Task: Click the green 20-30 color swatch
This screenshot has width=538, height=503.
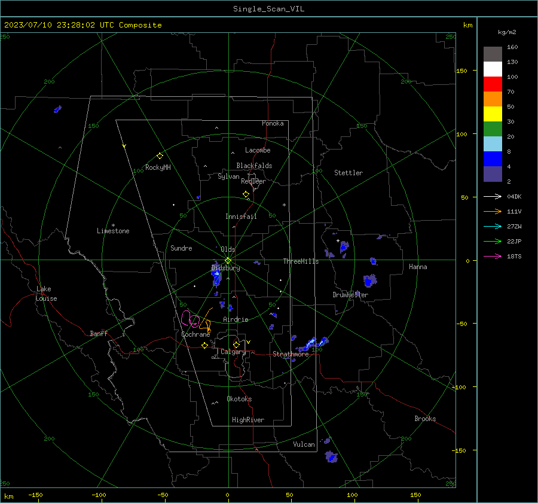Action: pos(493,129)
